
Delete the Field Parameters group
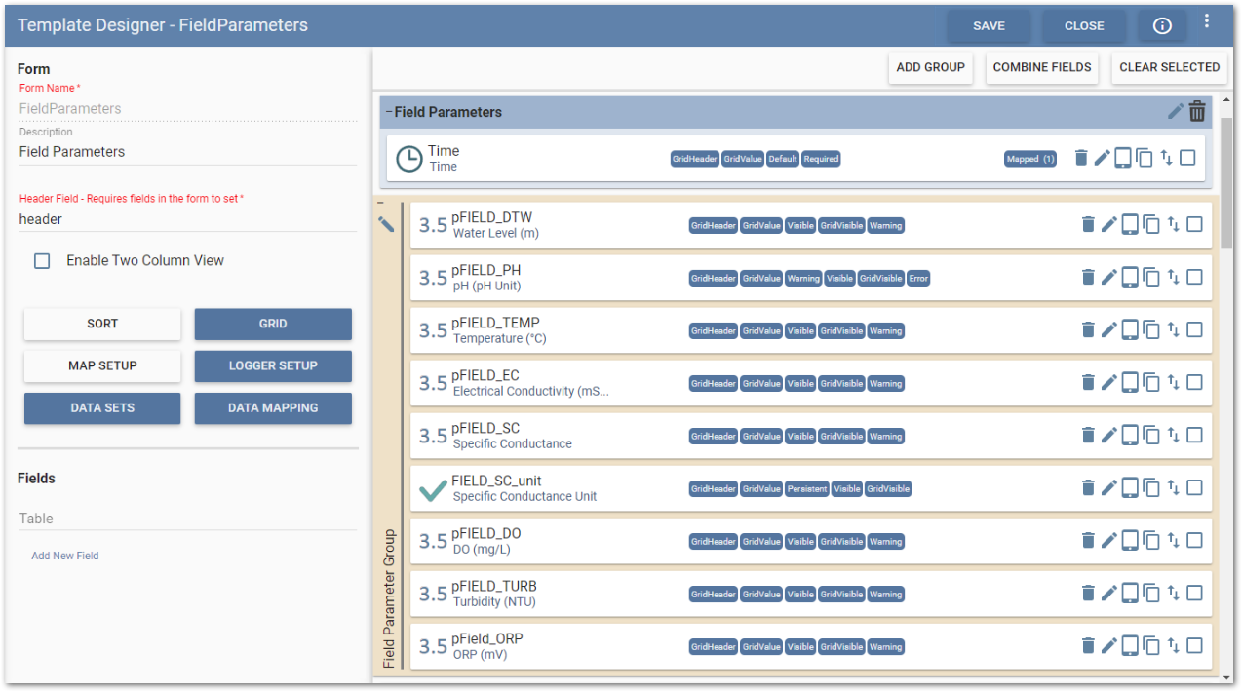(1197, 112)
